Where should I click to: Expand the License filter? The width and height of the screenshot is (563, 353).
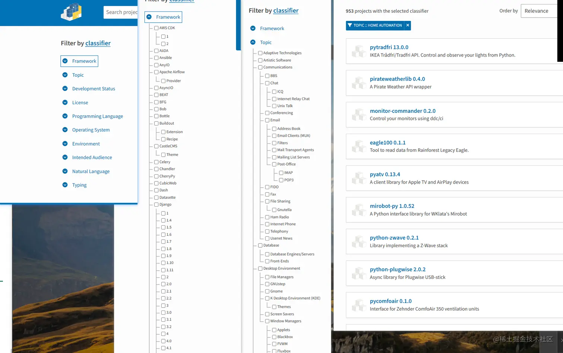point(75,102)
